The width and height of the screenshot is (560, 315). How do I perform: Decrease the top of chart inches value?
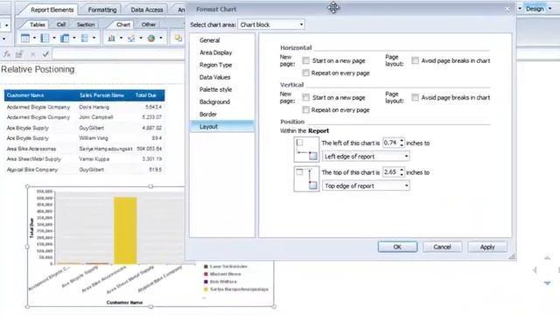pos(402,175)
